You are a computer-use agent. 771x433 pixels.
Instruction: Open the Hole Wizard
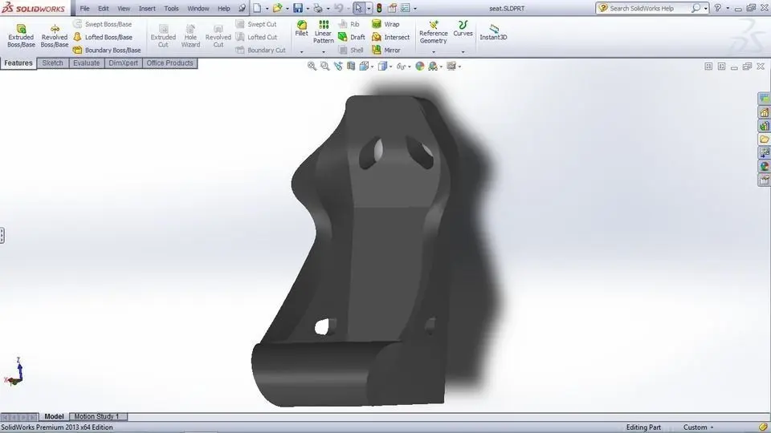pyautogui.click(x=190, y=36)
